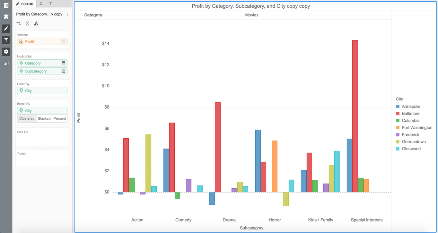Click the Germantown legend color swatch
Image resolution: width=438 pixels, height=233 pixels.
[398, 142]
